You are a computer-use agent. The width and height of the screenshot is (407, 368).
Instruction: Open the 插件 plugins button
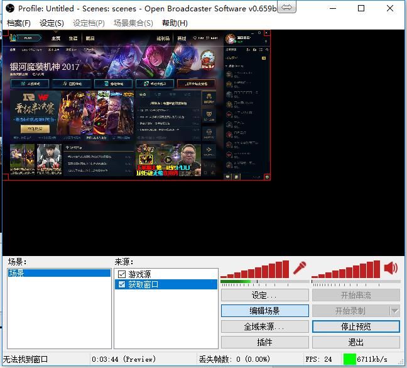click(265, 342)
